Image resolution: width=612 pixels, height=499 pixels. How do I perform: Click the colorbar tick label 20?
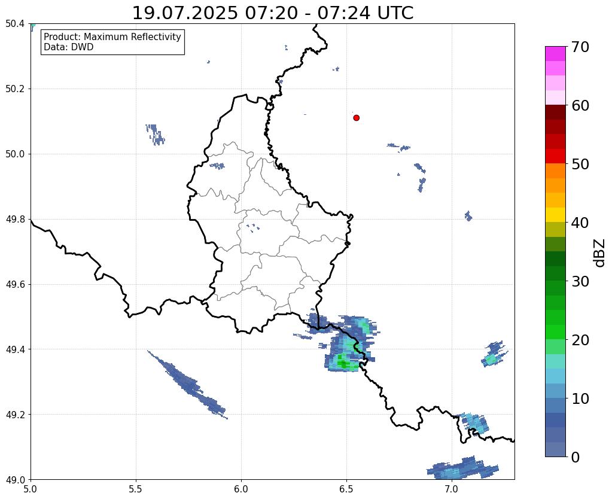click(580, 340)
